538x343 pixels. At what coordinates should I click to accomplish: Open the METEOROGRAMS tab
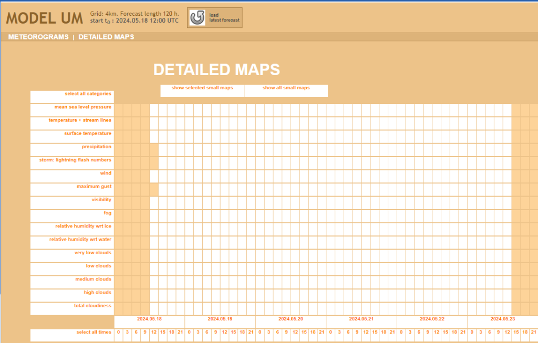[38, 37]
